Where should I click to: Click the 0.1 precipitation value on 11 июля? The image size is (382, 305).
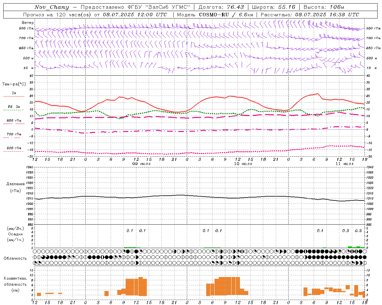320,231
